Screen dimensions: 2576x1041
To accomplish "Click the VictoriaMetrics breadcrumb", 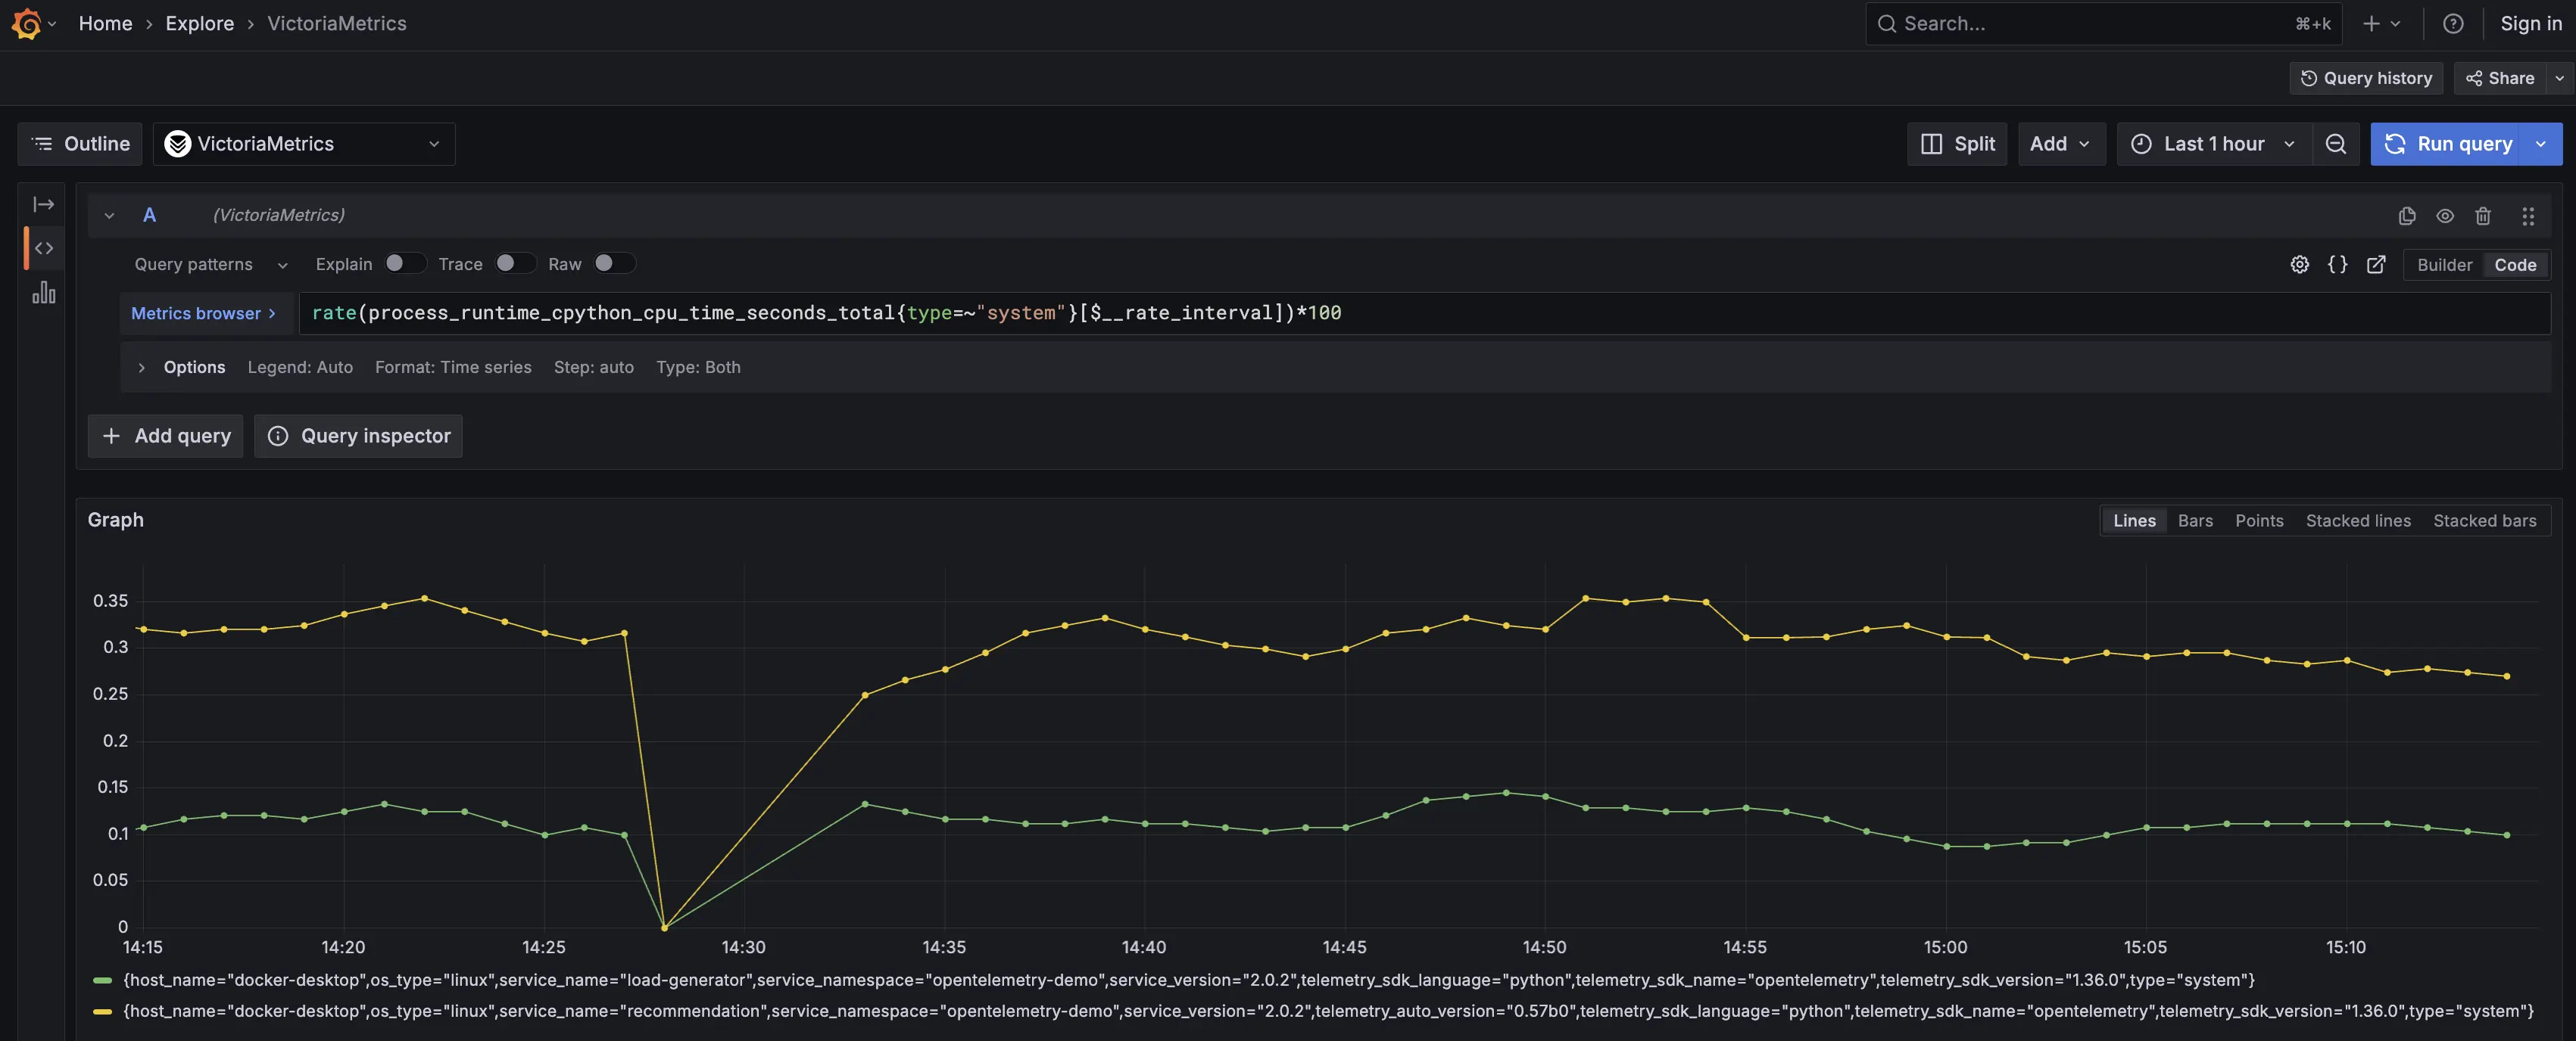I will [x=336, y=23].
